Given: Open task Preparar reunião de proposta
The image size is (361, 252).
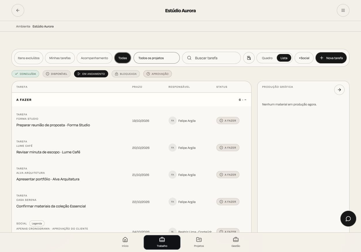Looking at the screenshot, I should point(53,125).
